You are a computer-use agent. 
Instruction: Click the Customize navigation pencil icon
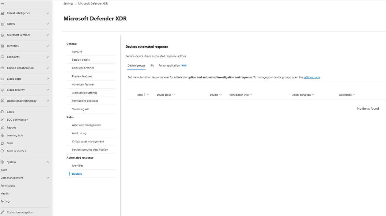click(2, 212)
